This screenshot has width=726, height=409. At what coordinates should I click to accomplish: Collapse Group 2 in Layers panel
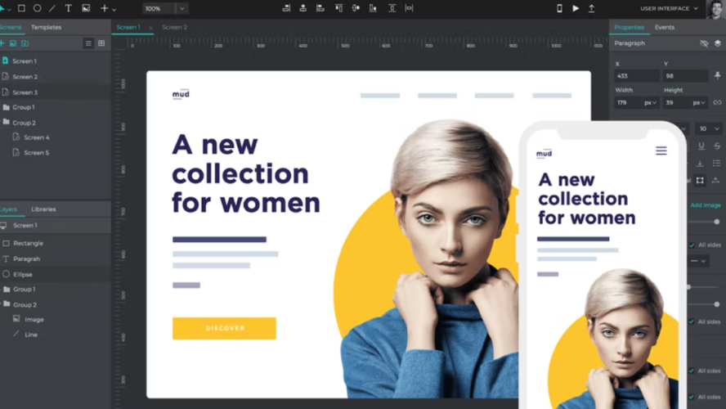click(x=7, y=304)
